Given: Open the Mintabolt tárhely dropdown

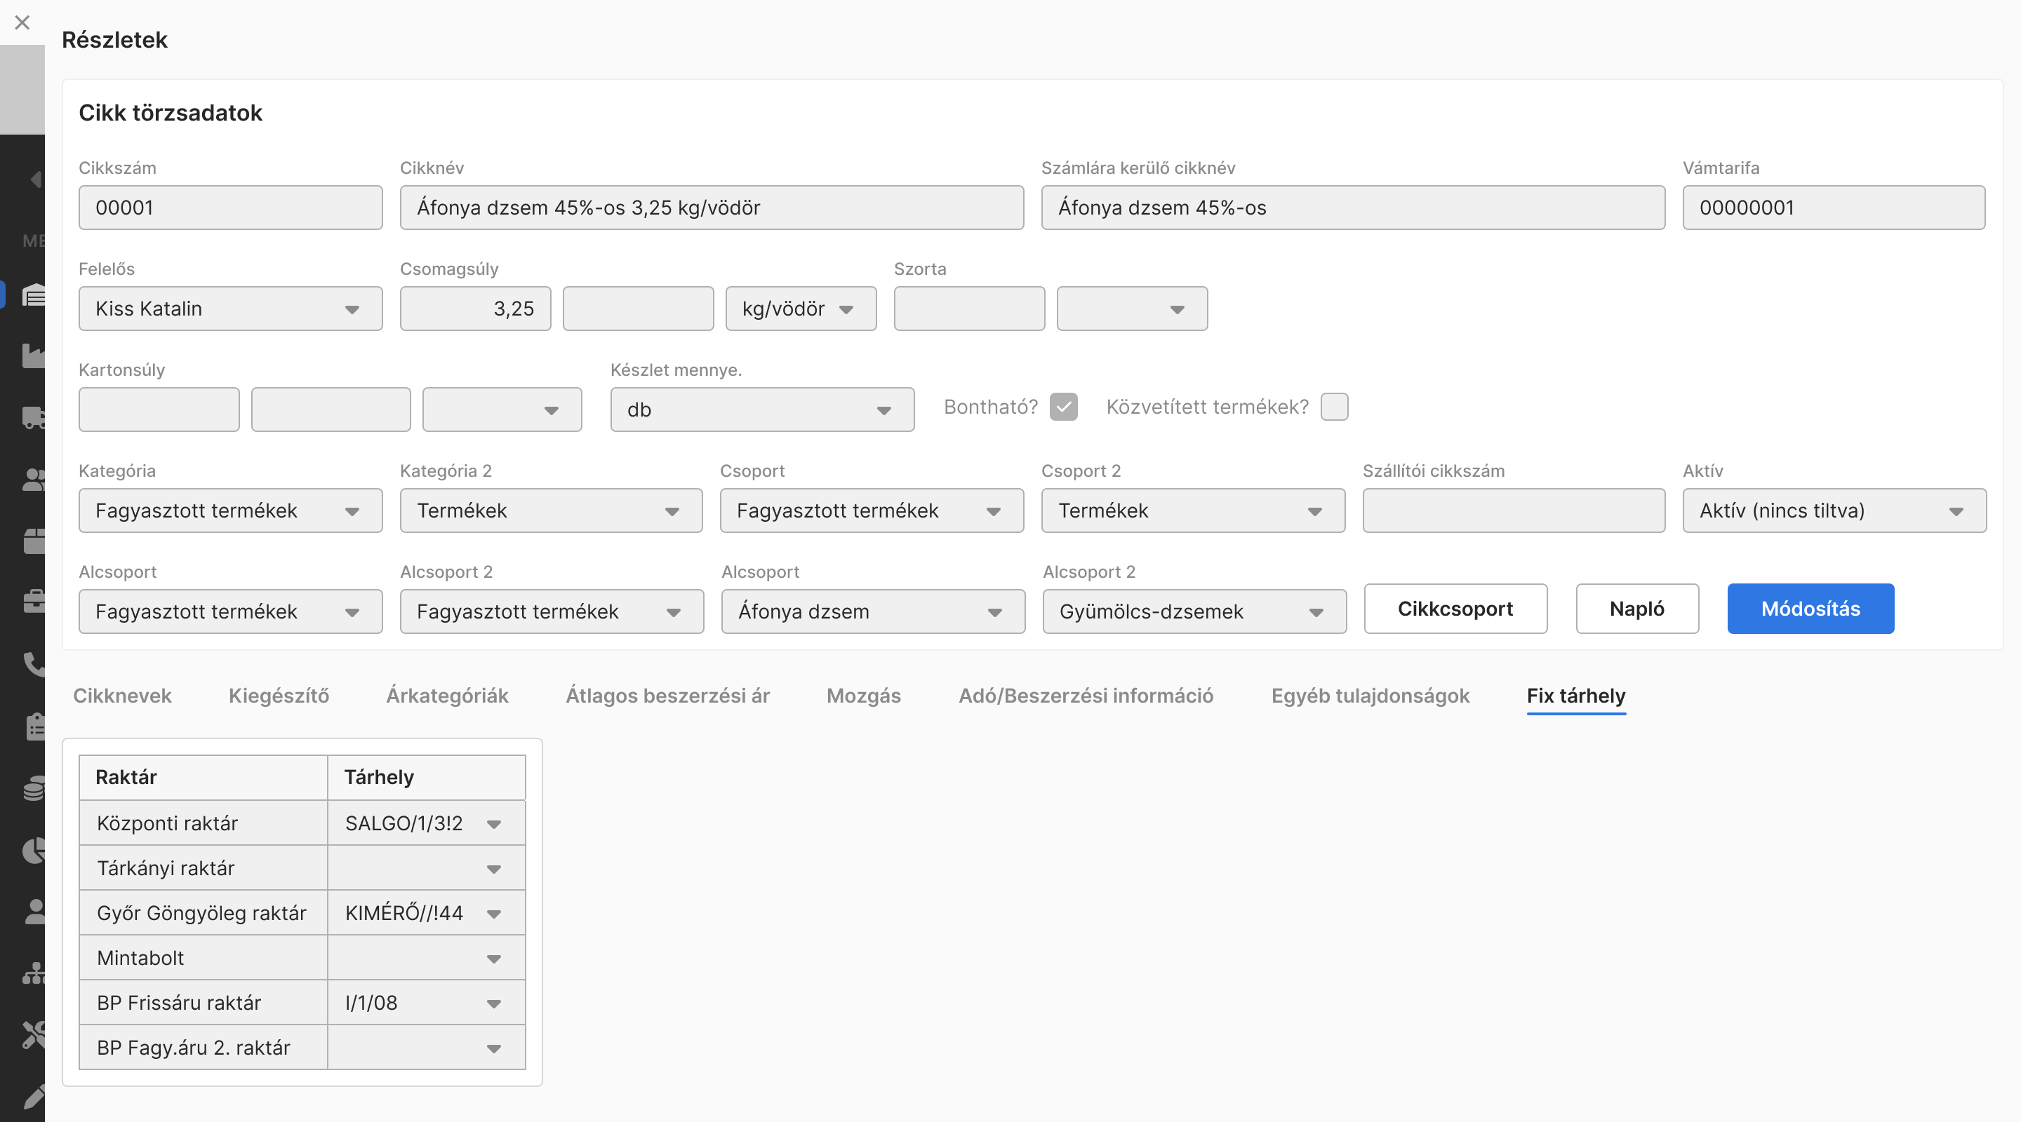Looking at the screenshot, I should click(x=426, y=958).
